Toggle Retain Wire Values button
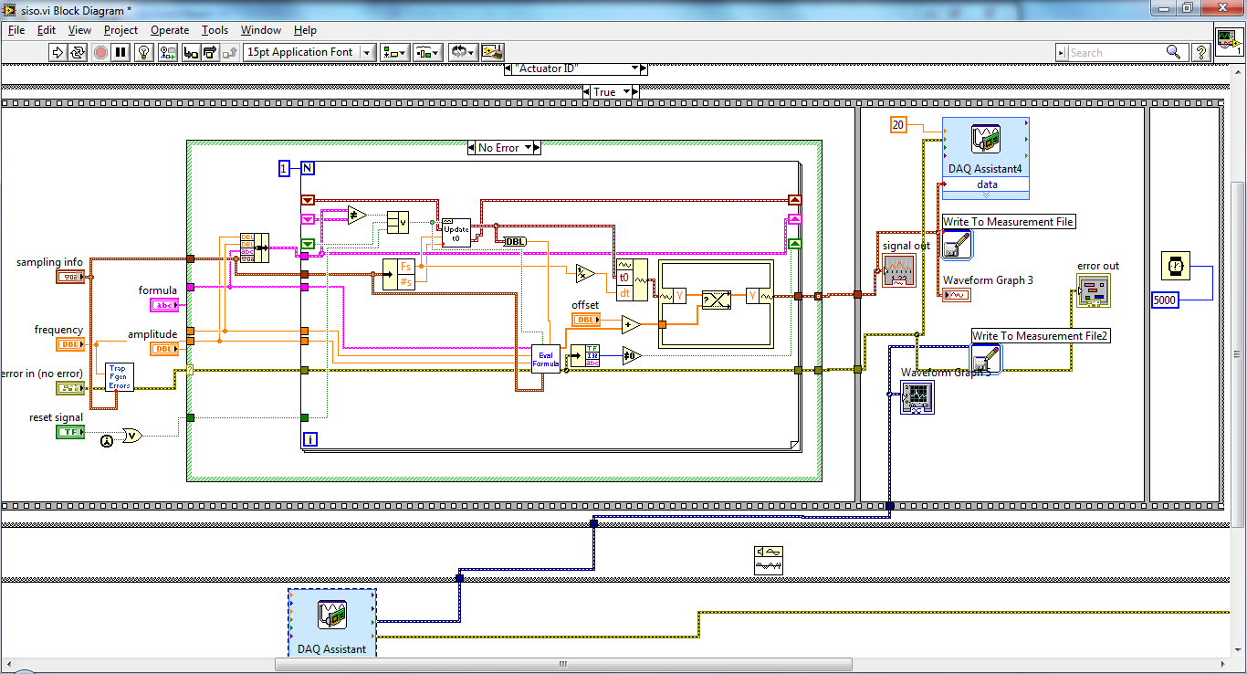The height and width of the screenshot is (674, 1247). pyautogui.click(x=169, y=52)
